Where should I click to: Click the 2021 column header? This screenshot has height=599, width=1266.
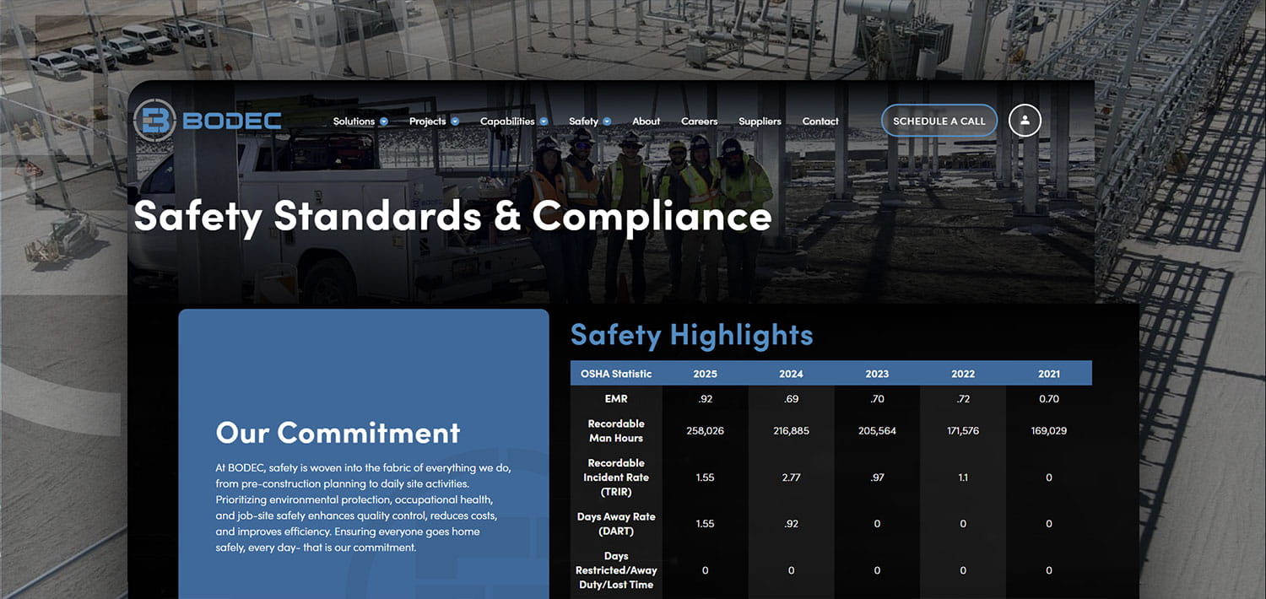1049,374
